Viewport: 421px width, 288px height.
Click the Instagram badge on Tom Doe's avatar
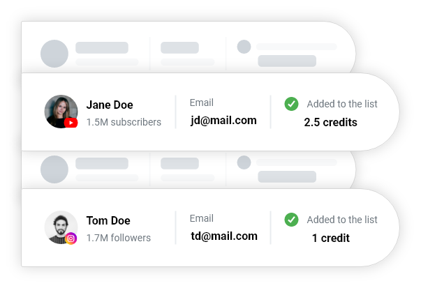(x=71, y=238)
